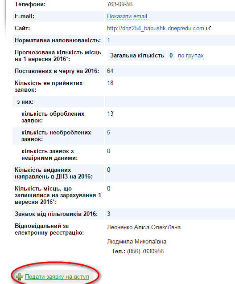The image size is (235, 284).
Task: Click the Кількість не прийнятих заявок label
Action: (49, 86)
